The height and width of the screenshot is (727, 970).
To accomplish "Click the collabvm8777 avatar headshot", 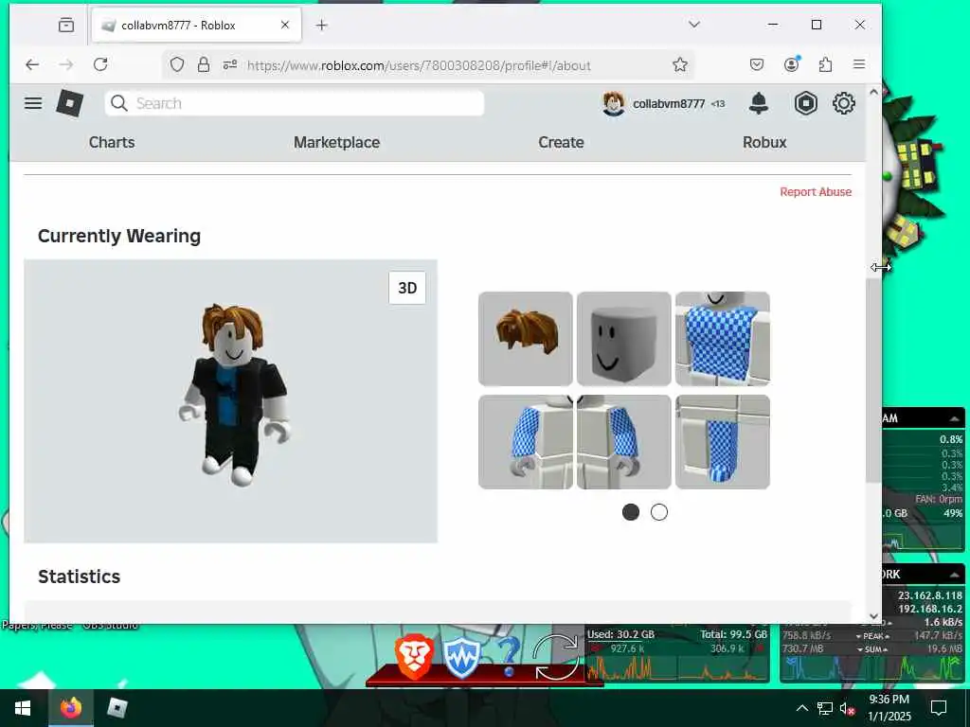I will coord(614,103).
